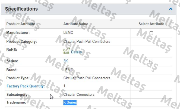Collapse the Specifications panel chevron
This screenshot has height=109, width=180.
[170, 9]
